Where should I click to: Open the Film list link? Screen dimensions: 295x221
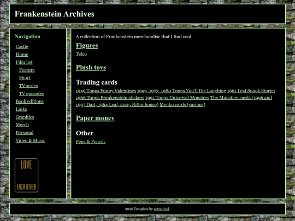24,62
